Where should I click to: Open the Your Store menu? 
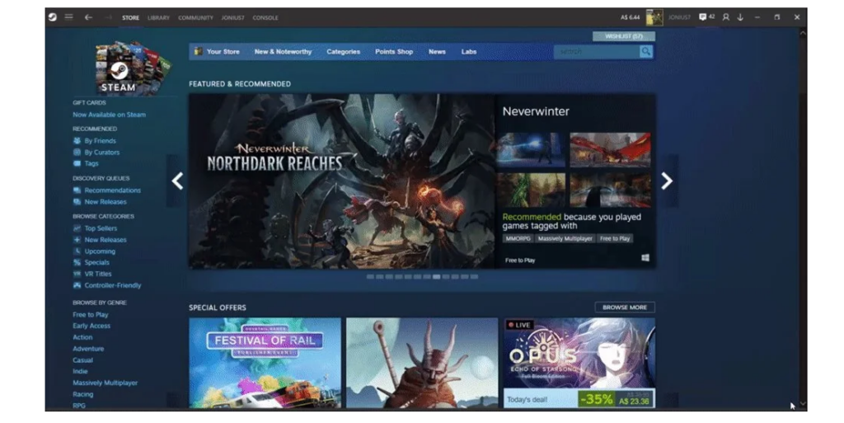[223, 52]
